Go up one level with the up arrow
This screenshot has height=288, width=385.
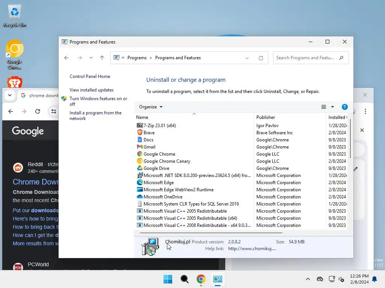click(102, 58)
